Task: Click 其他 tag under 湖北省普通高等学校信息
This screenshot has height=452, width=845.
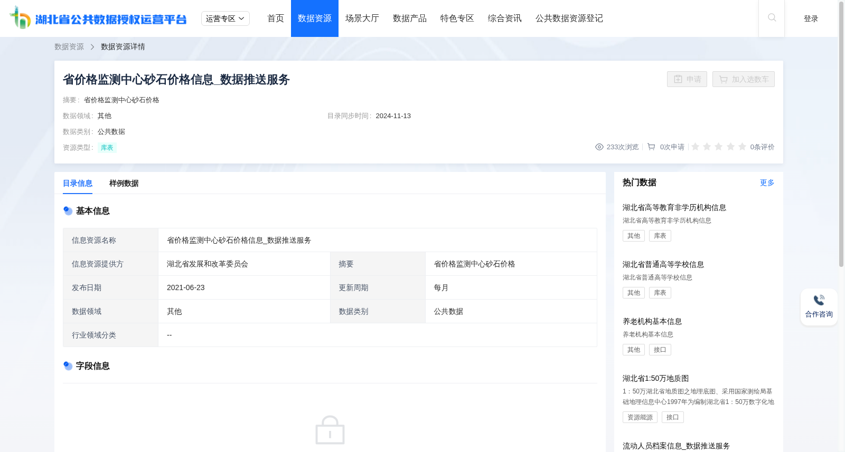Action: point(634,293)
